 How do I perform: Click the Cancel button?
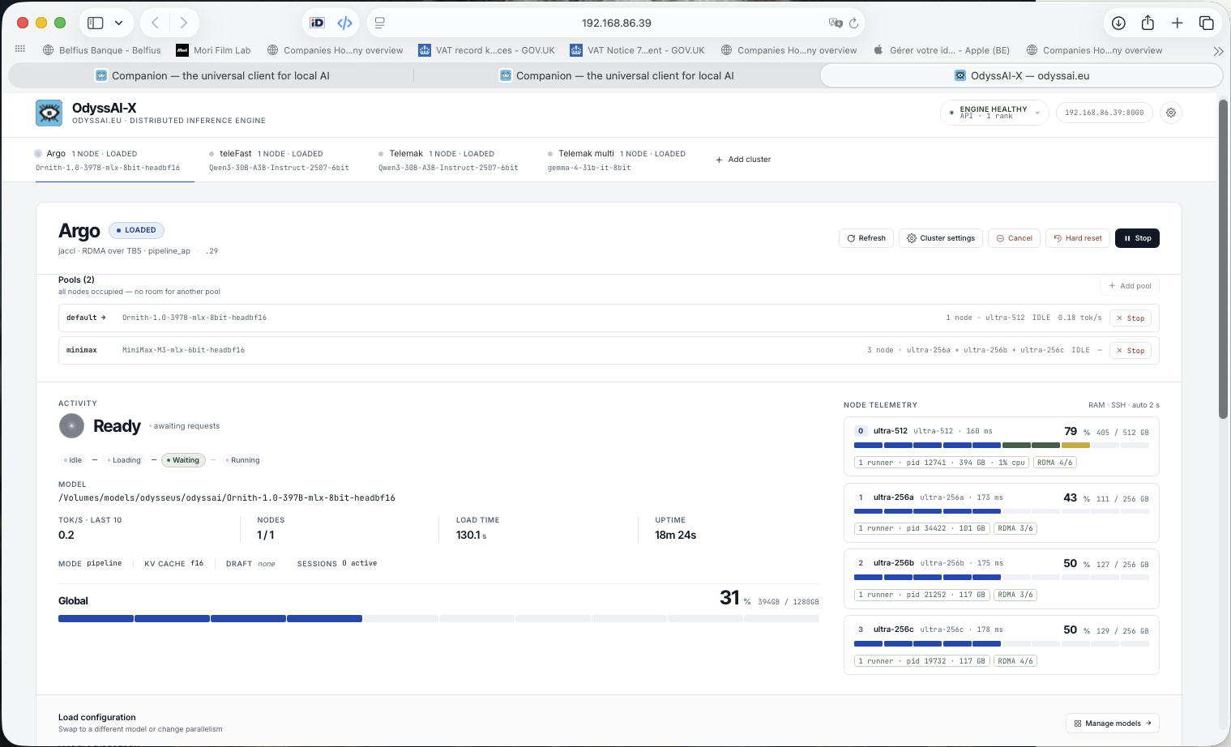click(1014, 238)
